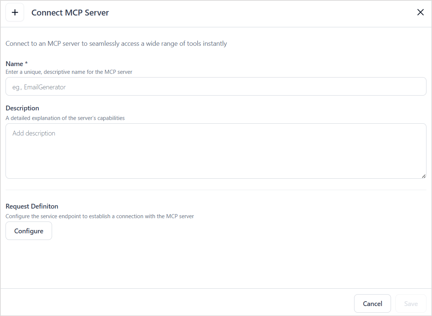
Task: Click the unique descriptive name helper text
Action: (69, 72)
